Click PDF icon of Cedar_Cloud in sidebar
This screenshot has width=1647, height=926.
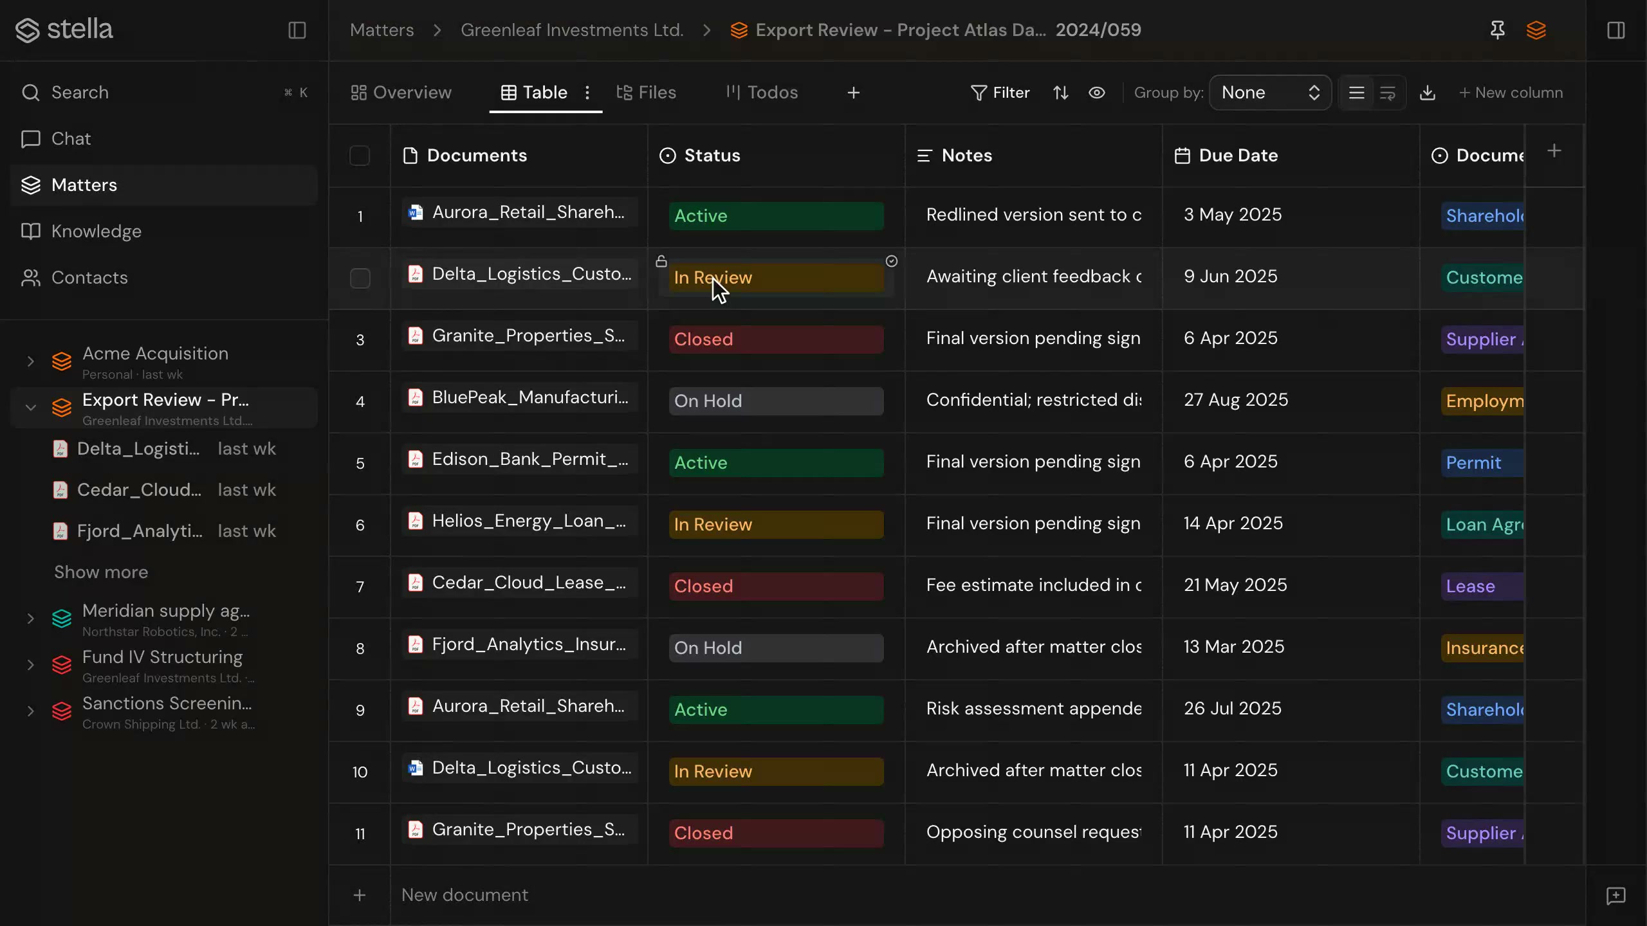60,490
